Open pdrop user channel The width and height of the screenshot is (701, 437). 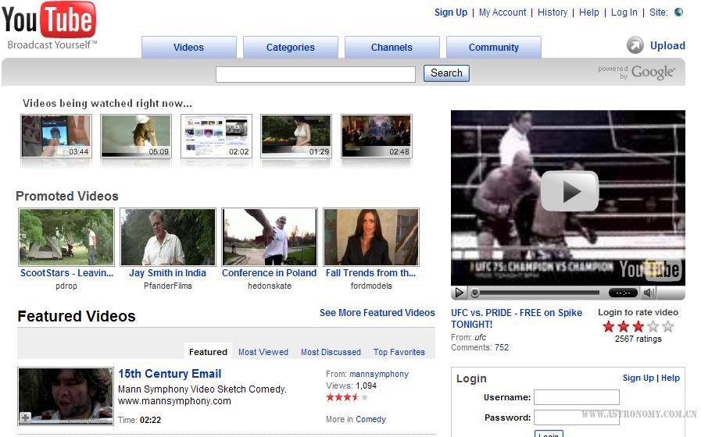(66, 286)
